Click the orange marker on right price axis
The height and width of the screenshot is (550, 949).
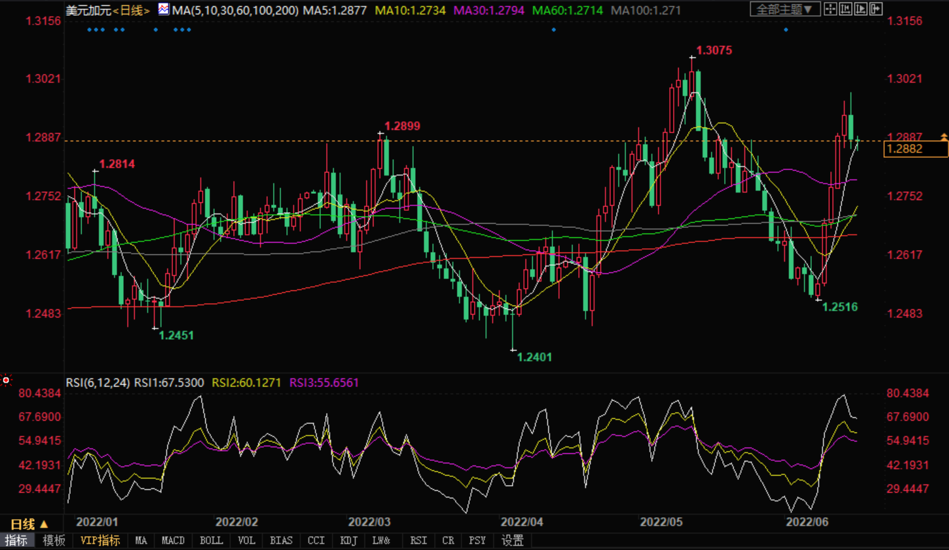943,136
